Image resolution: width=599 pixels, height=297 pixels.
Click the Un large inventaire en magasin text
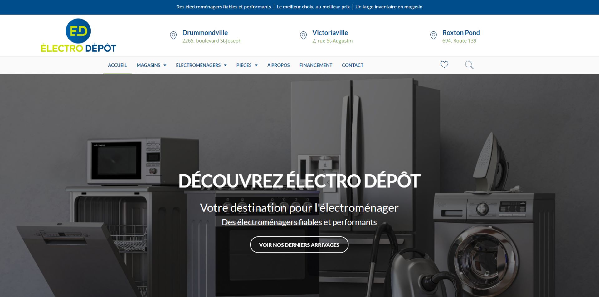pyautogui.click(x=389, y=7)
